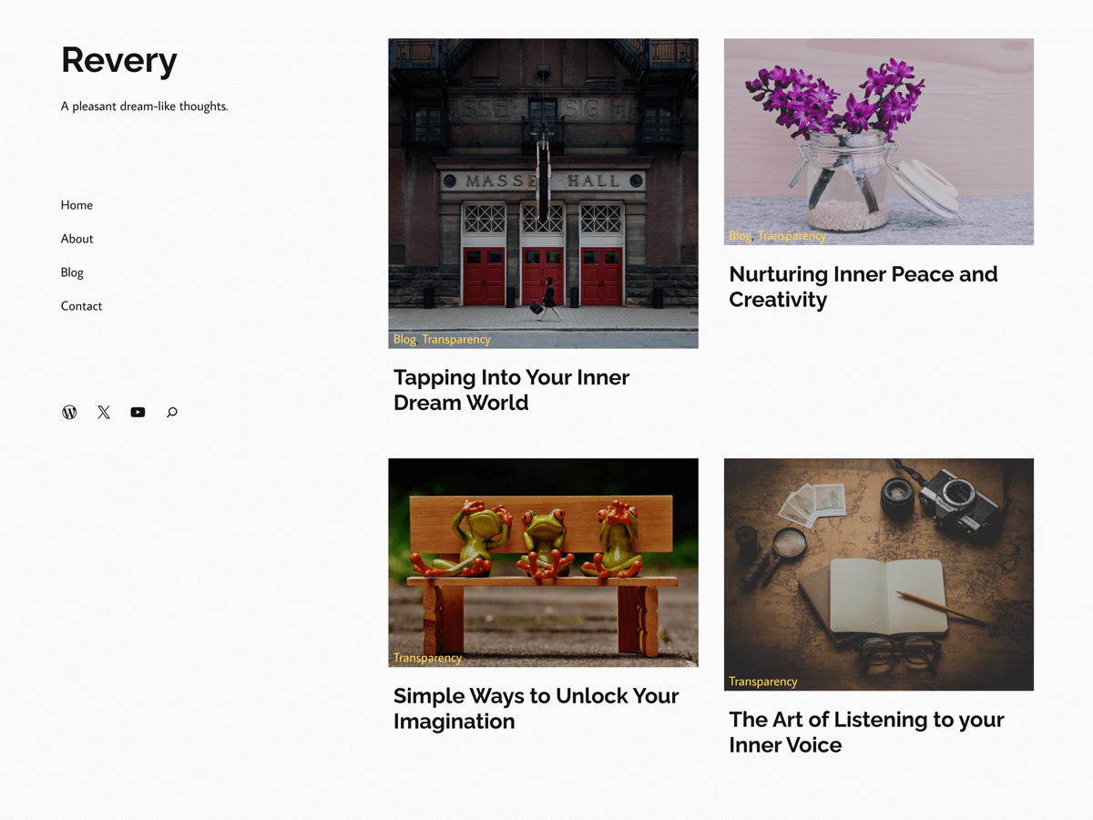Open 'Simple Ways to Unlock Your Imagination'
1093x820 pixels.
536,708
